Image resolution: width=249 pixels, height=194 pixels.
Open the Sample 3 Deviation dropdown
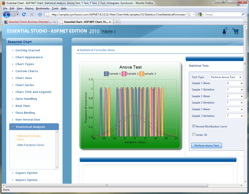(235, 116)
